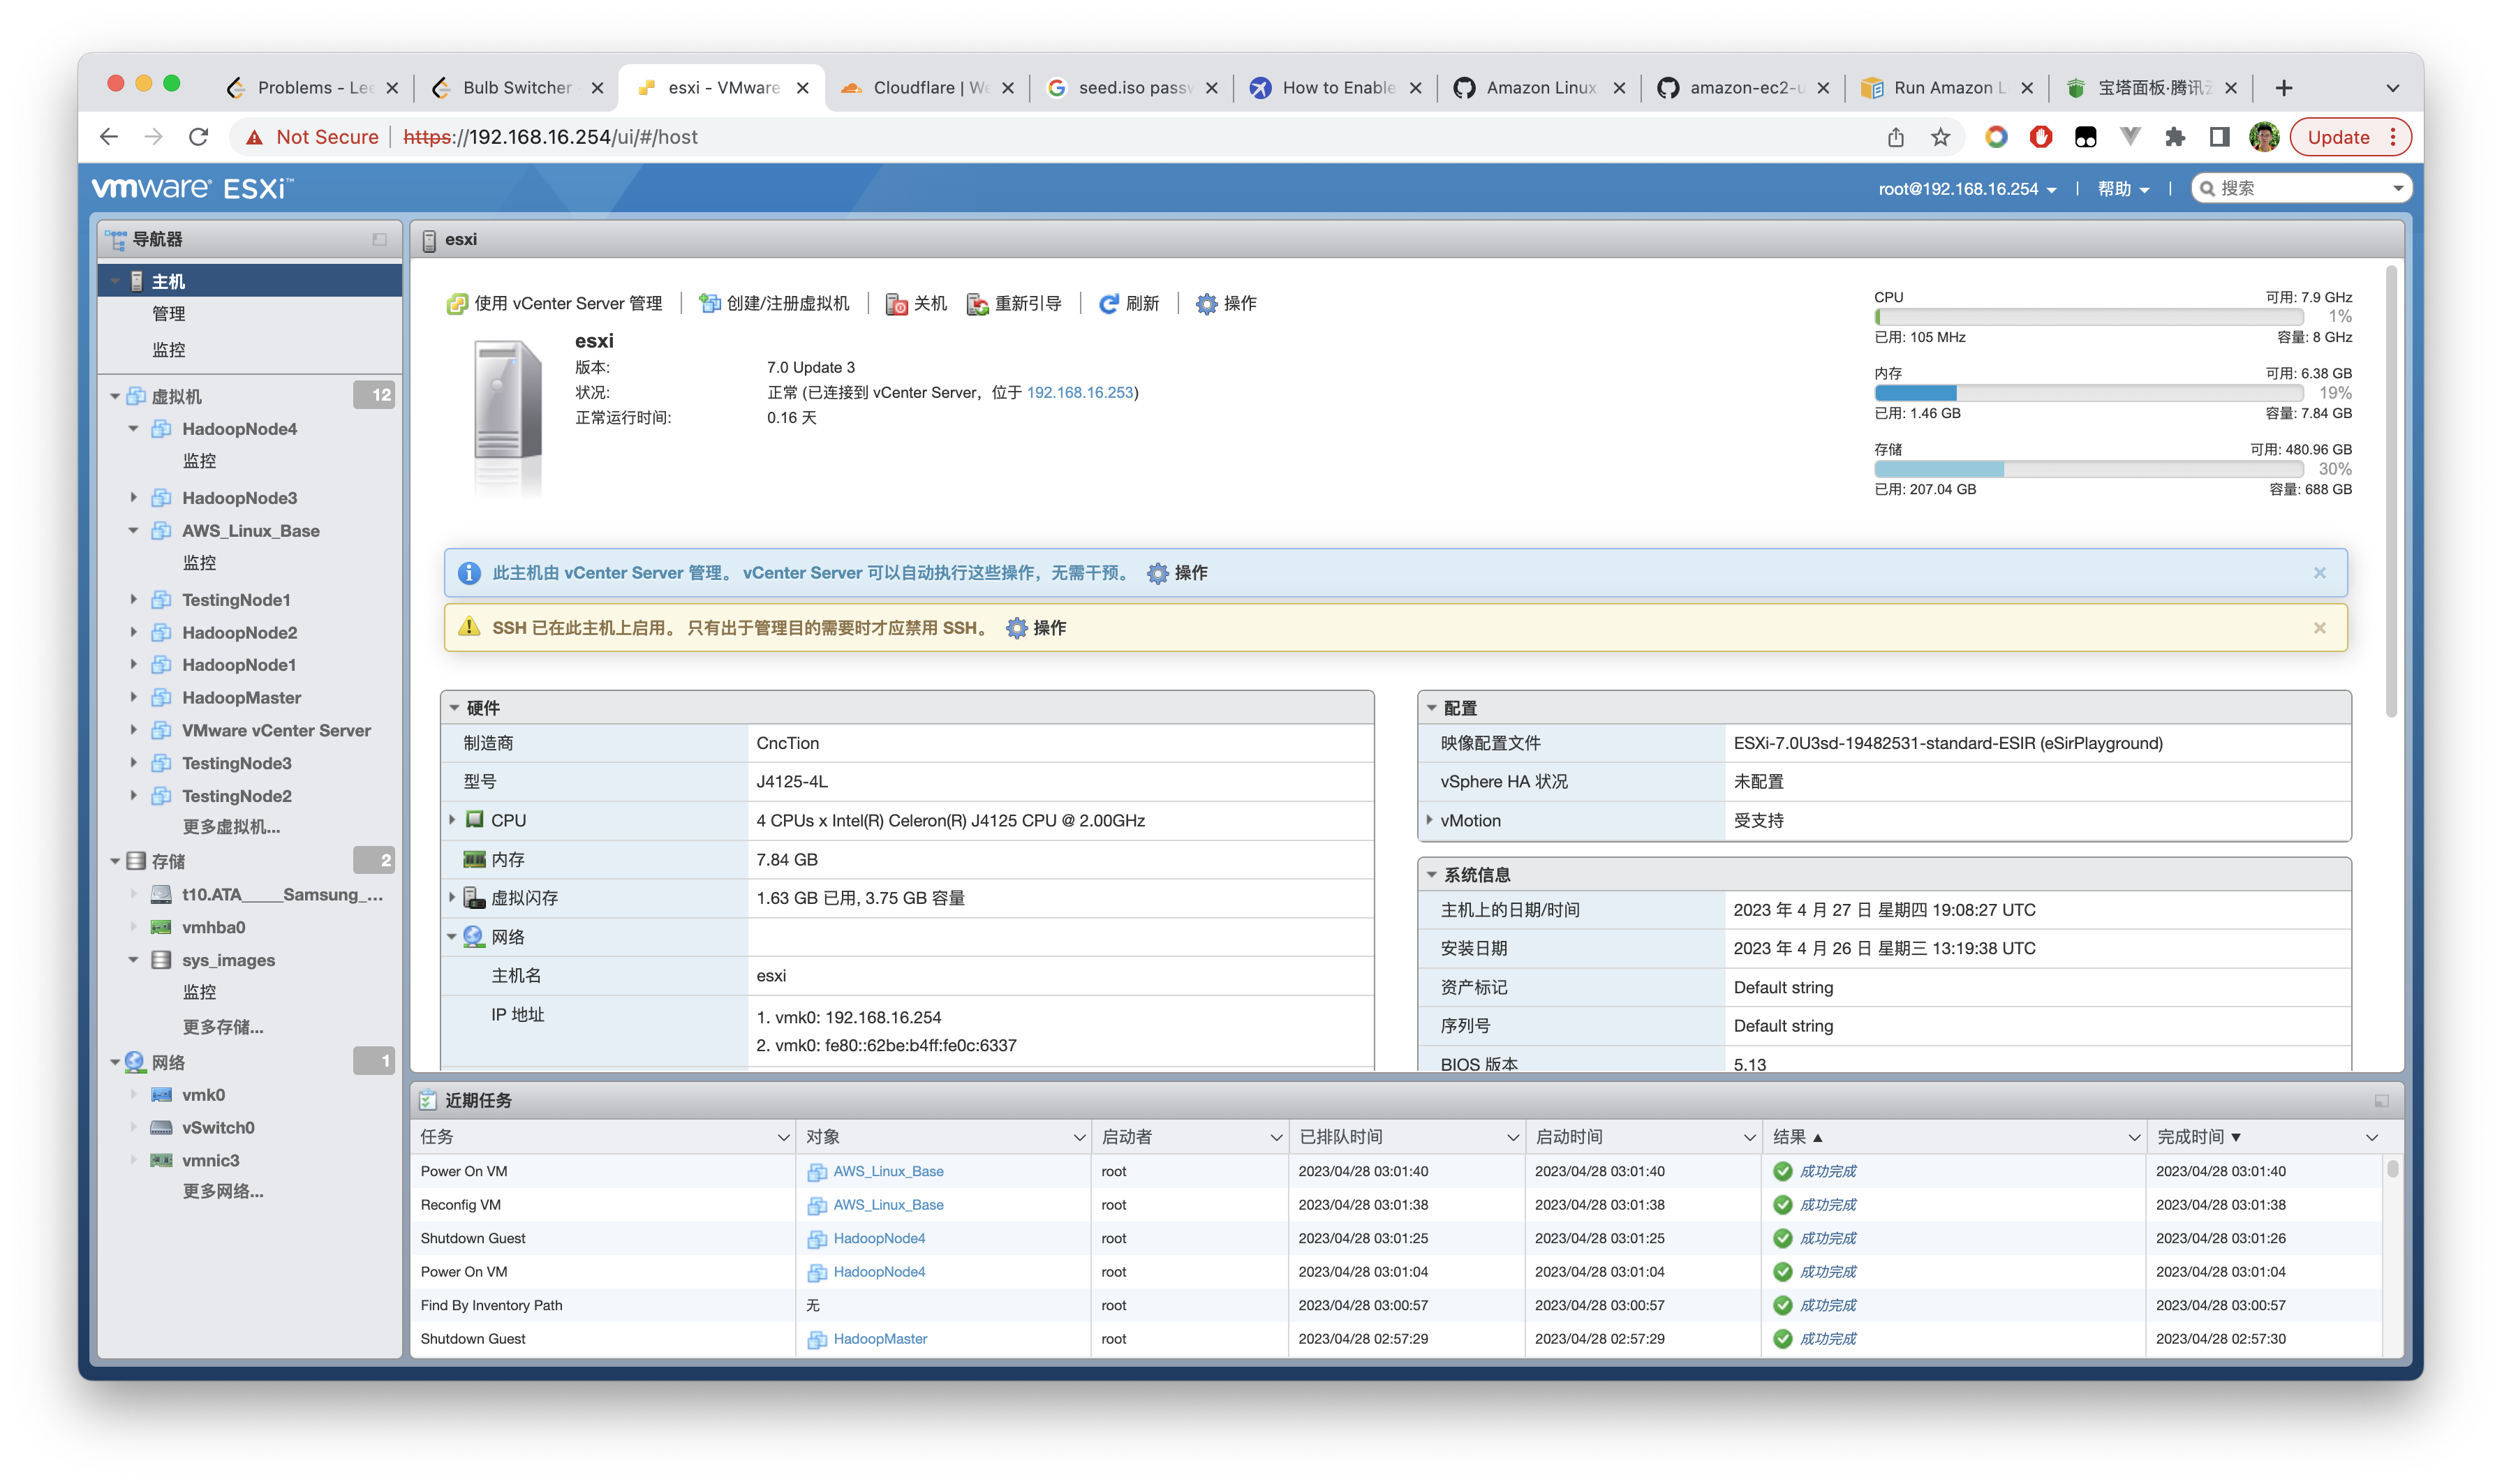This screenshot has width=2502, height=1484.
Task: Expand the CPU hardware row
Action: point(452,820)
